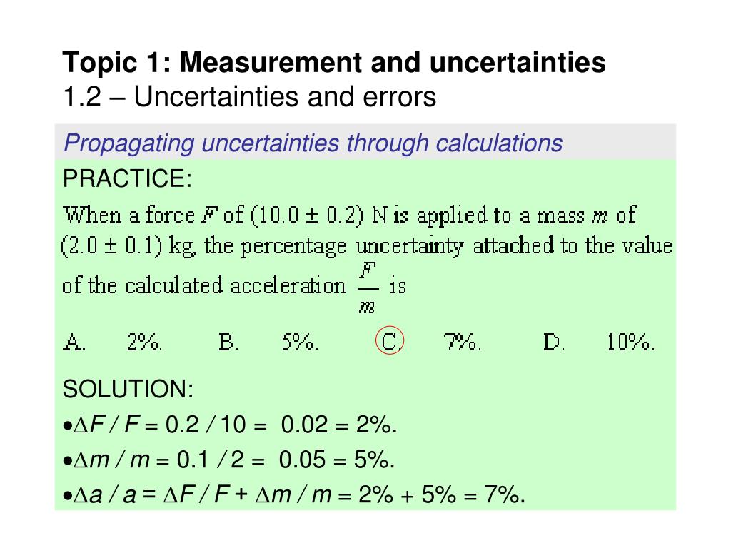Select answer option B 5%
The image size is (731, 548).
tap(268, 342)
